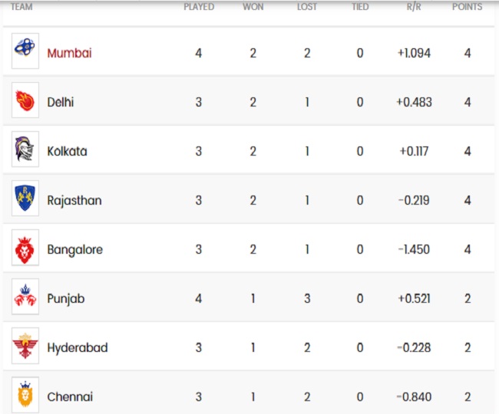Sort table by R/R column header
This screenshot has width=499, height=414.
pyautogui.click(x=414, y=7)
